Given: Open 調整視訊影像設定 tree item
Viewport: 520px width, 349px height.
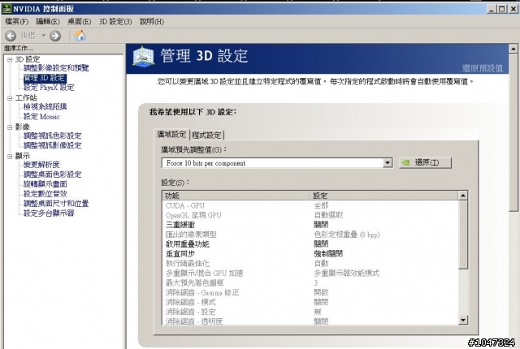Looking at the screenshot, I should tap(52, 145).
